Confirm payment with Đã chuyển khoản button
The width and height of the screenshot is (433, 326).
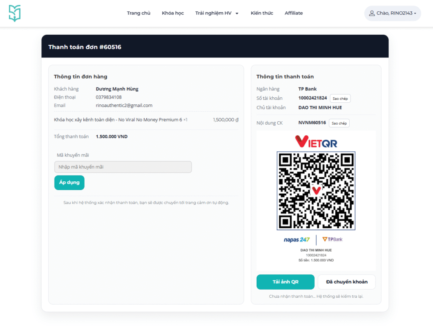347,282
